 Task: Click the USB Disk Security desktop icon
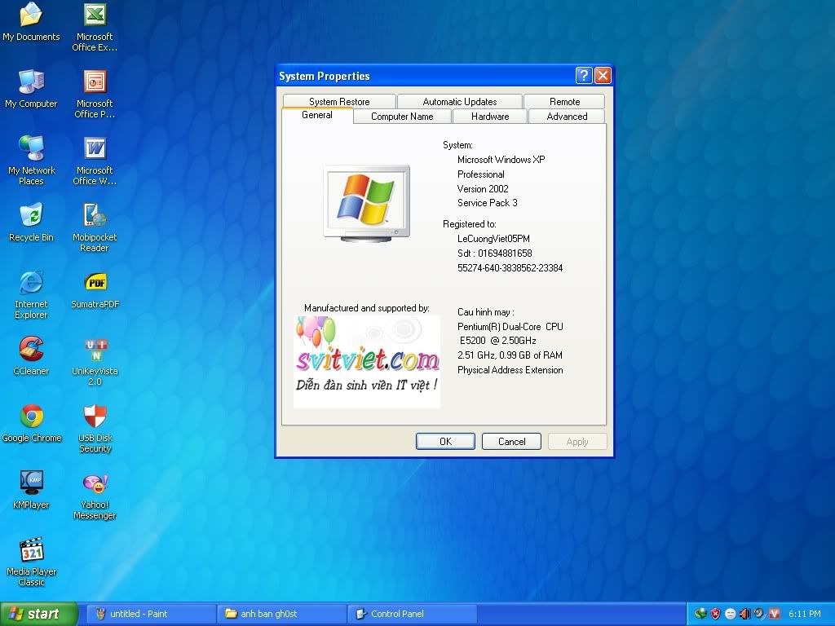95,429
